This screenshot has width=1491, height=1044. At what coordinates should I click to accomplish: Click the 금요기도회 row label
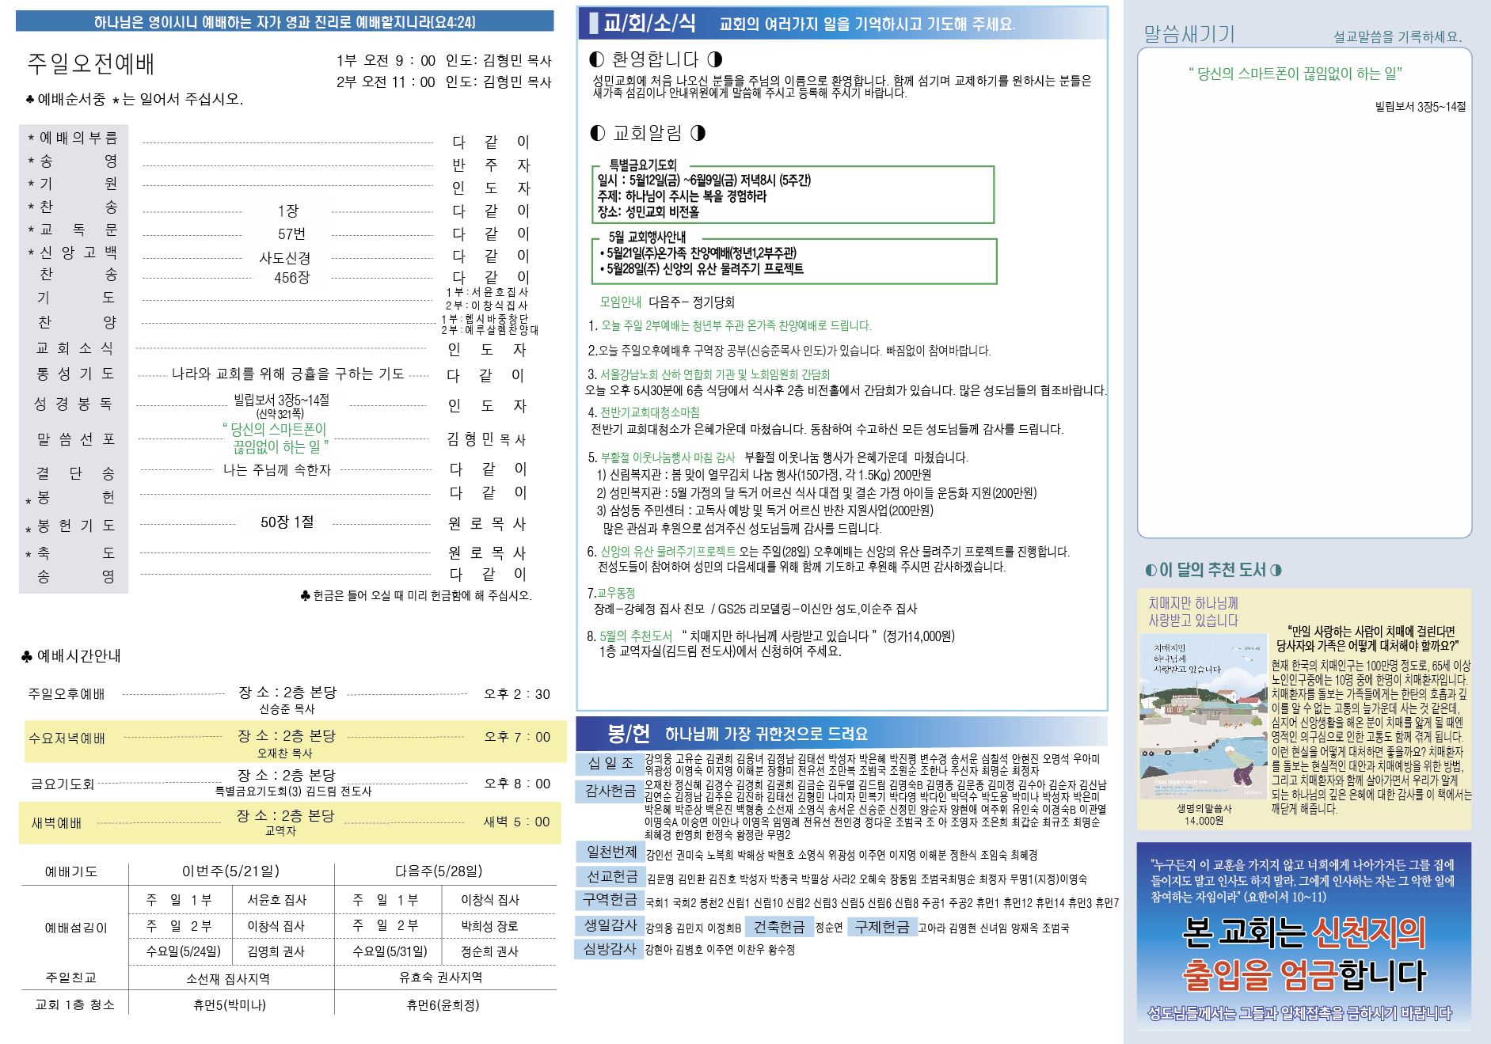coord(63,784)
